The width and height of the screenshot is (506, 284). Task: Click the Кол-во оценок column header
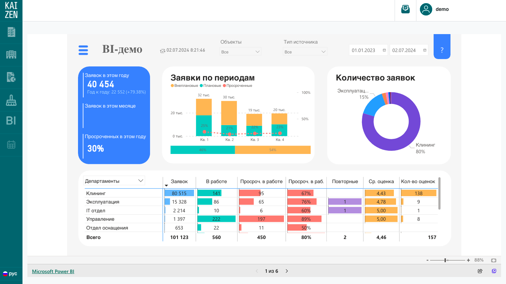pyautogui.click(x=418, y=181)
